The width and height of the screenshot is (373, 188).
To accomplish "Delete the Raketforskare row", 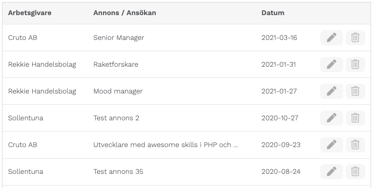I will click(x=355, y=64).
